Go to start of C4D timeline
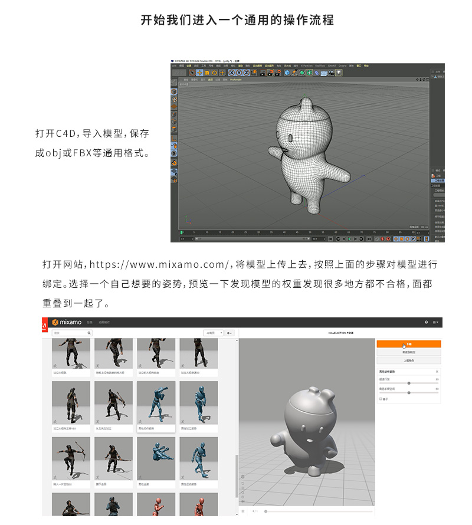 [330, 239]
